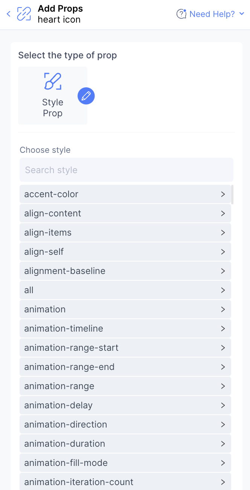Choose the align-items style
Screen dimensions: 250x490
point(125,232)
